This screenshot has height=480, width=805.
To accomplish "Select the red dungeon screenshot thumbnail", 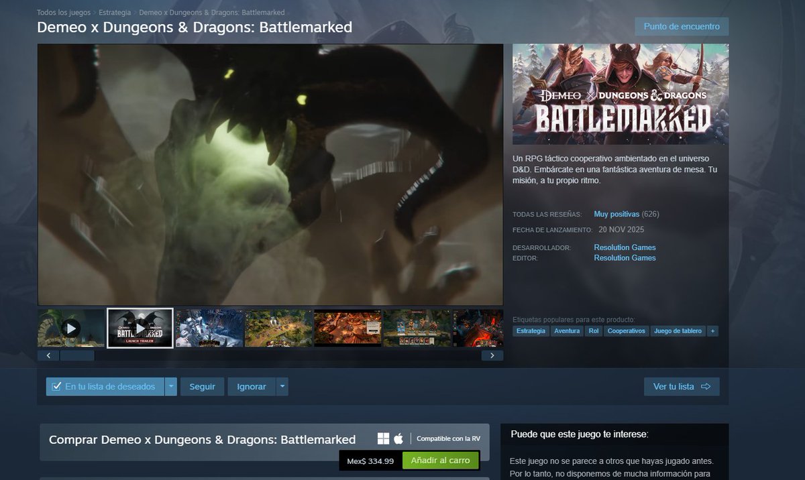I will coord(478,328).
